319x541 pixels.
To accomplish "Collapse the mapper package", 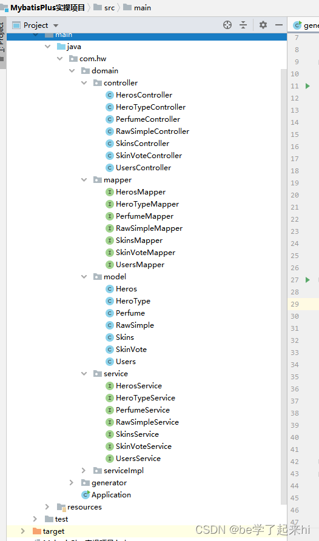I will point(84,180).
